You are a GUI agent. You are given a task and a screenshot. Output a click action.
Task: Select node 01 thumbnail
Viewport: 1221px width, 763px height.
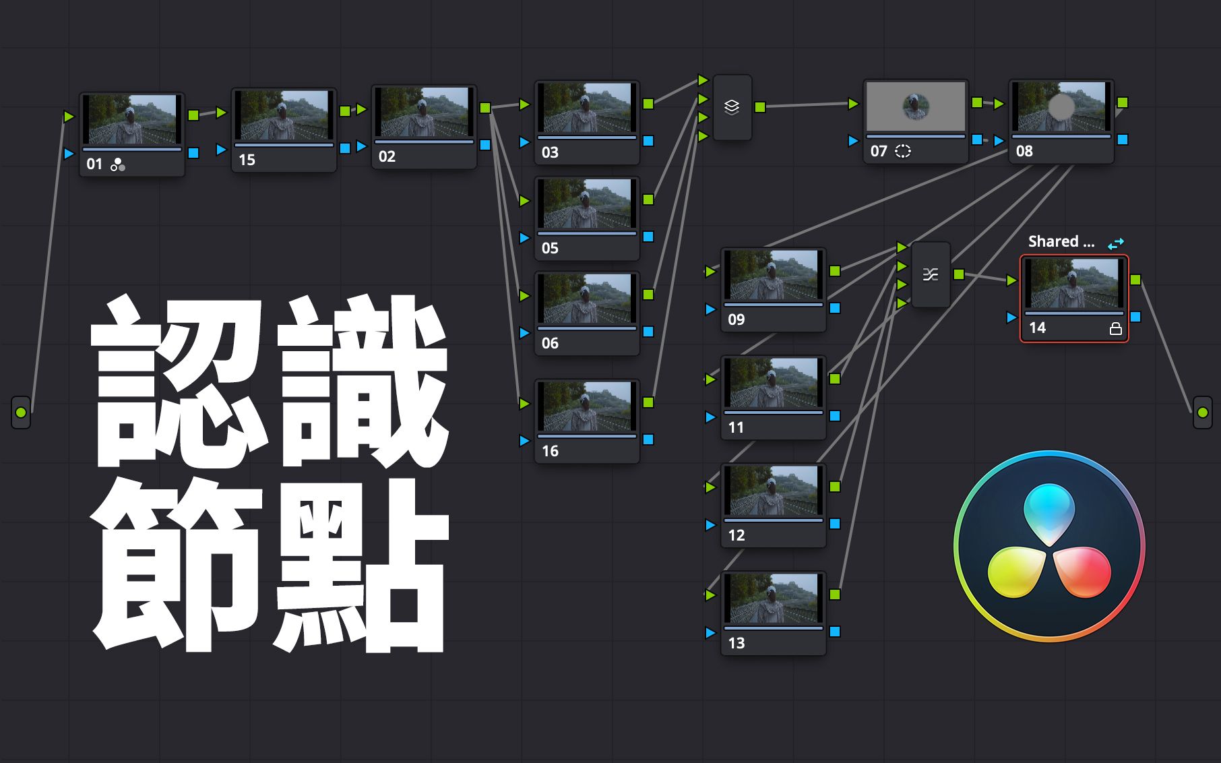(132, 119)
